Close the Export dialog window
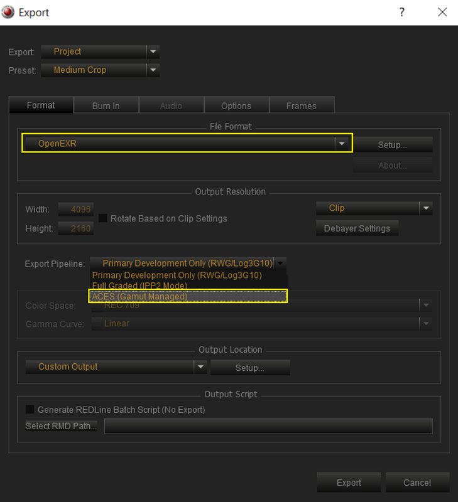 (442, 12)
